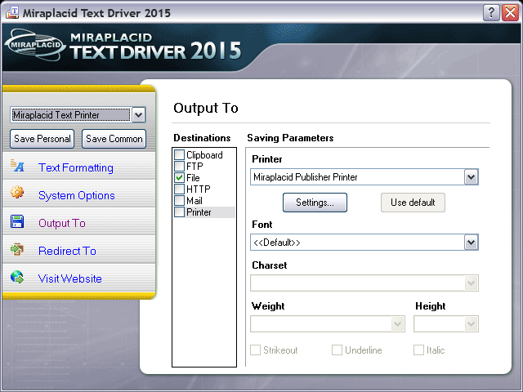
Task: Expand the Printer selection dropdown arrow
Action: pyautogui.click(x=471, y=177)
